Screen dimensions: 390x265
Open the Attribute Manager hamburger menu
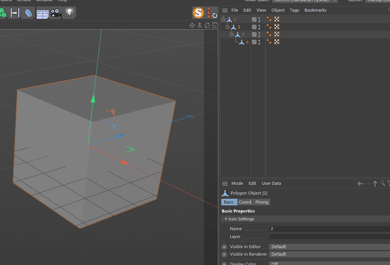pos(225,184)
